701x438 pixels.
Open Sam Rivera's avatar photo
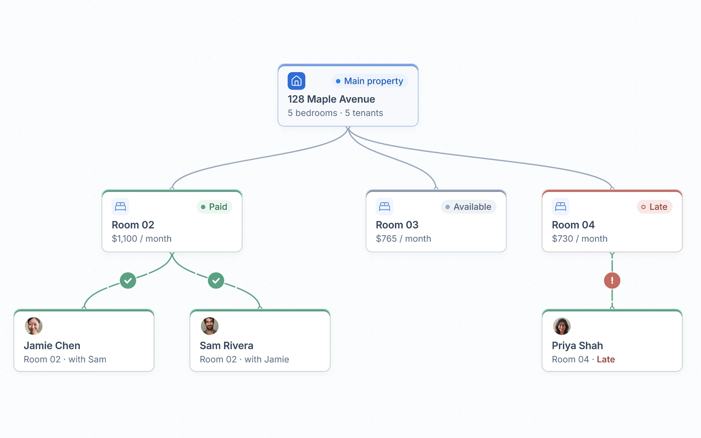[x=210, y=326]
